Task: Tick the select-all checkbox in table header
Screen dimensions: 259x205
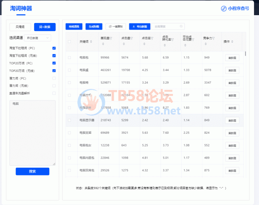Action: pyautogui.click(x=69, y=42)
